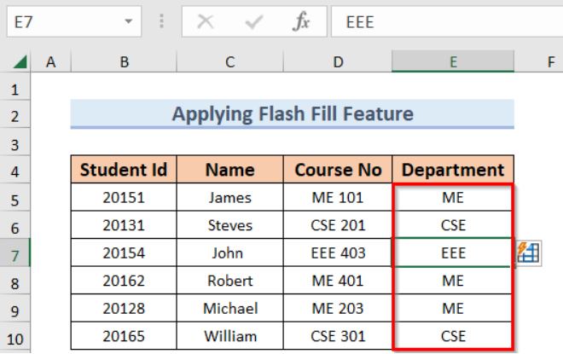This screenshot has height=354, width=563.
Task: Select Steves's Department cell CSE
Action: pos(453,224)
